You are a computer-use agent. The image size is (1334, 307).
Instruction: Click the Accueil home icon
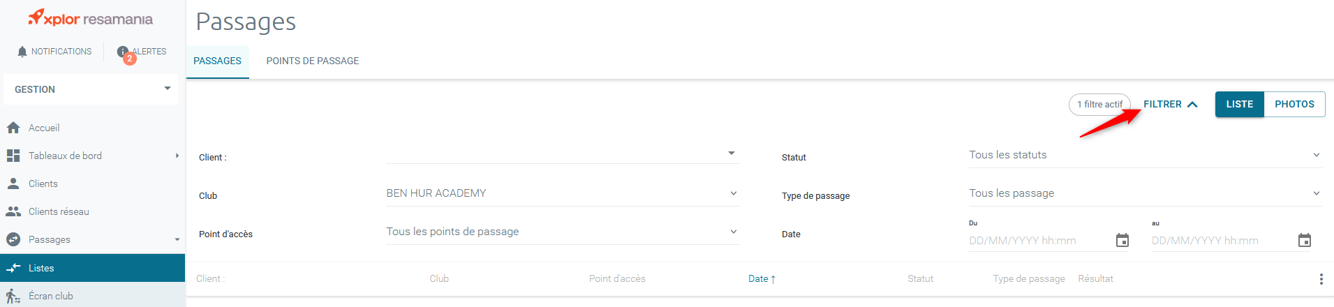tap(13, 128)
